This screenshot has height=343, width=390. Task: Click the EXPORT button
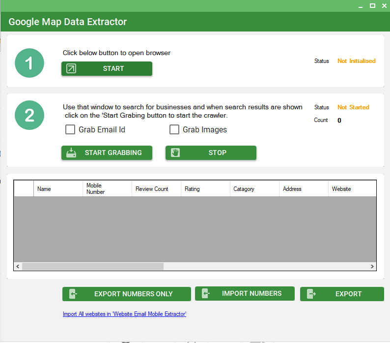(x=342, y=294)
